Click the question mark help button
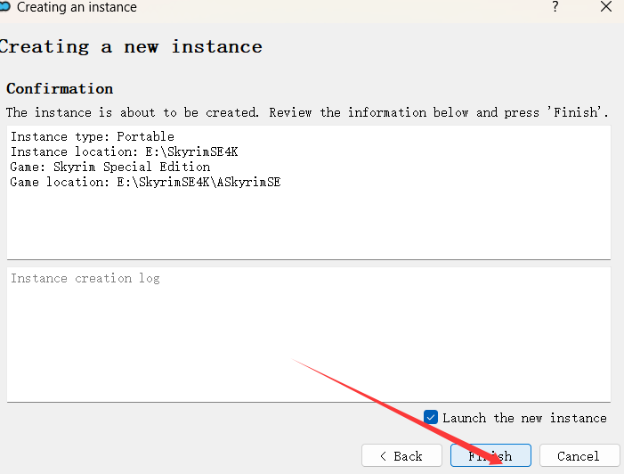The height and width of the screenshot is (474, 624). click(x=555, y=7)
